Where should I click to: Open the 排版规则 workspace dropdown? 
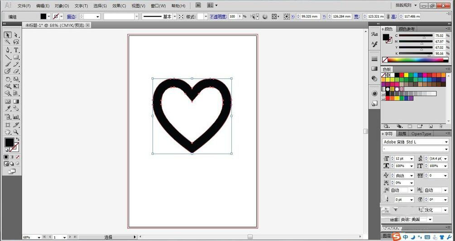click(x=406, y=5)
